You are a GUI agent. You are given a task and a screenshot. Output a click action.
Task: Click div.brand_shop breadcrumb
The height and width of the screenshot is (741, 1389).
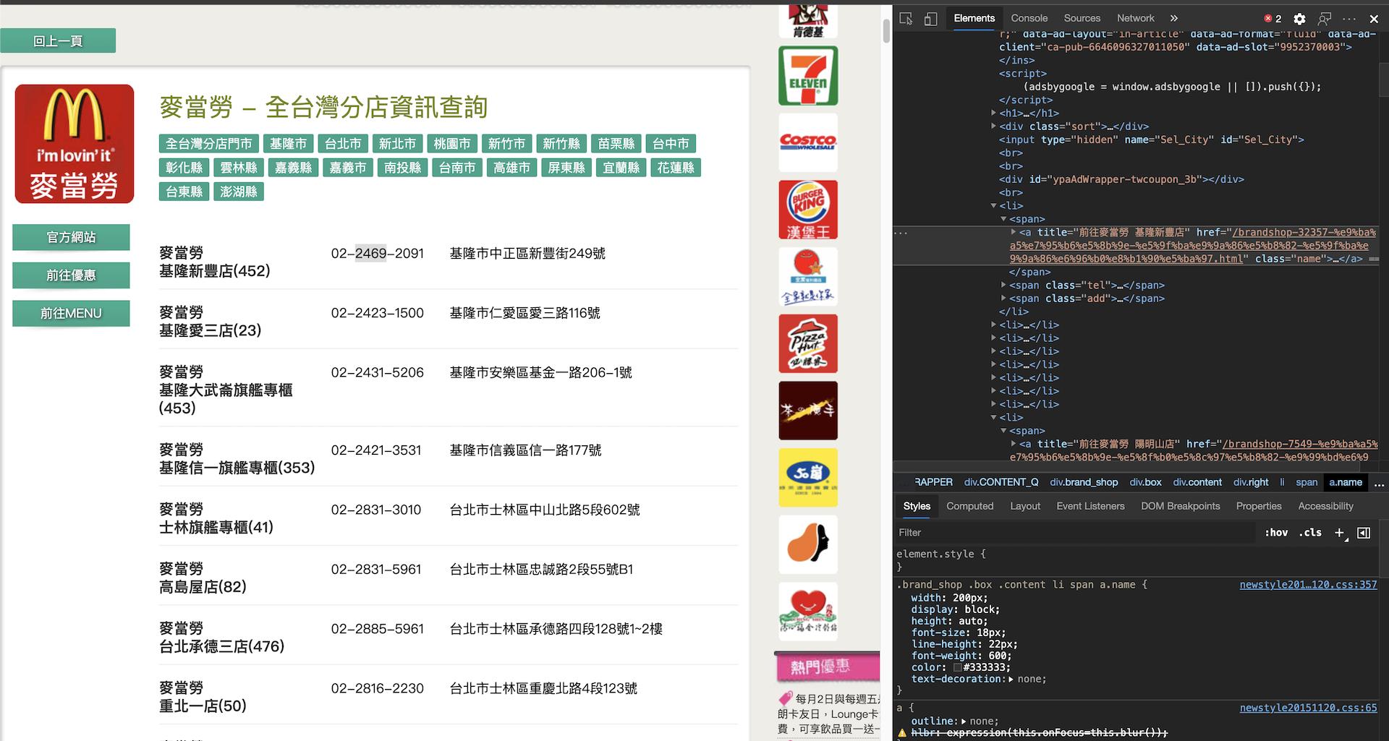pos(1083,482)
